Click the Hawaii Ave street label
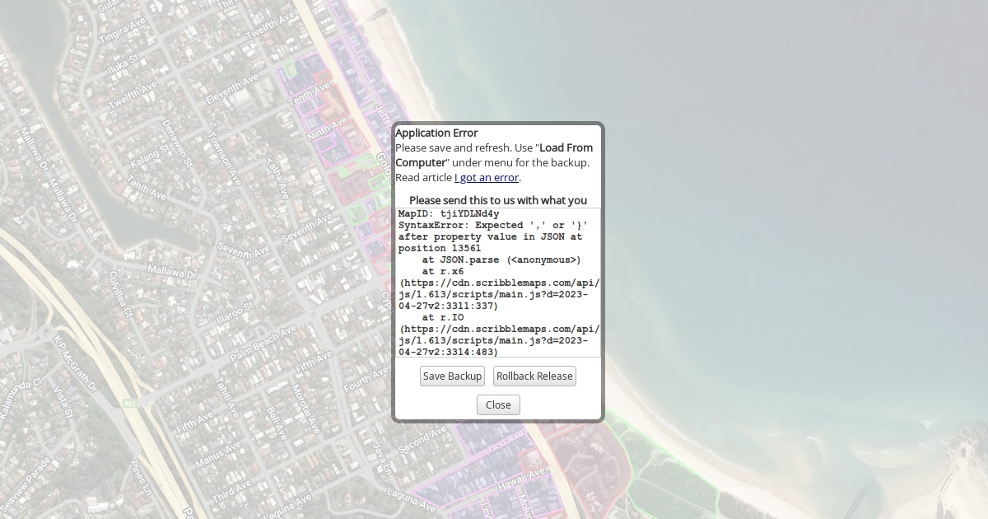Image resolution: width=988 pixels, height=519 pixels. (x=522, y=478)
